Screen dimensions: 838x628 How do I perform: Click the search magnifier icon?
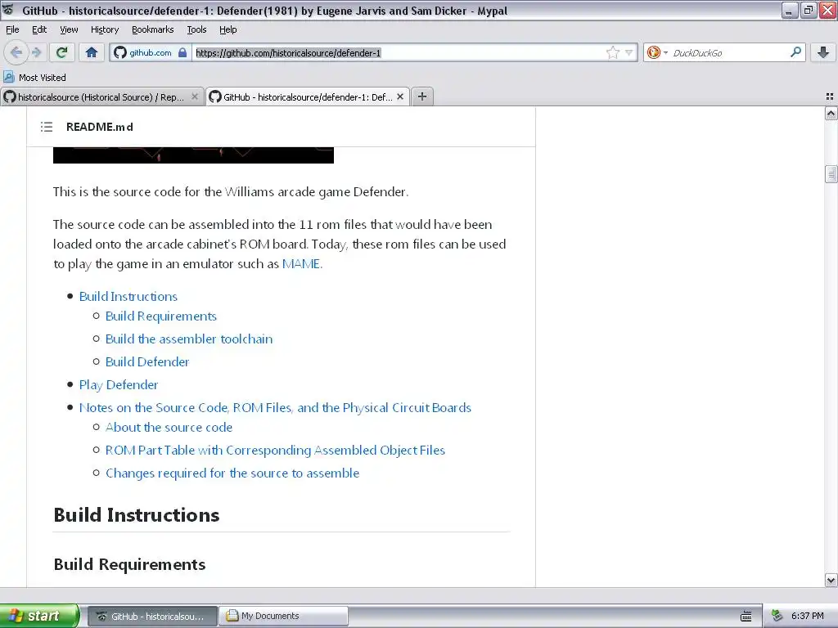click(795, 52)
